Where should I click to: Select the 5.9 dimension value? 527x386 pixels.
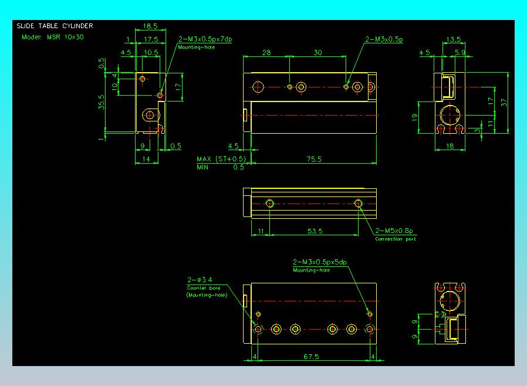(x=460, y=52)
